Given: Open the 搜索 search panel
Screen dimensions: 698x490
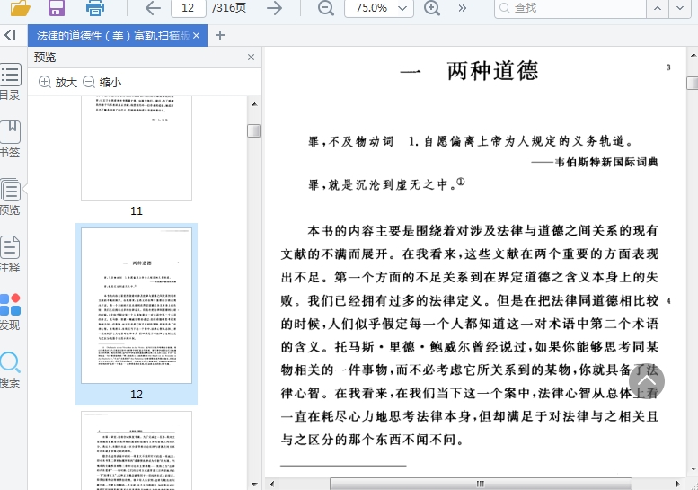Looking at the screenshot, I should (10, 370).
